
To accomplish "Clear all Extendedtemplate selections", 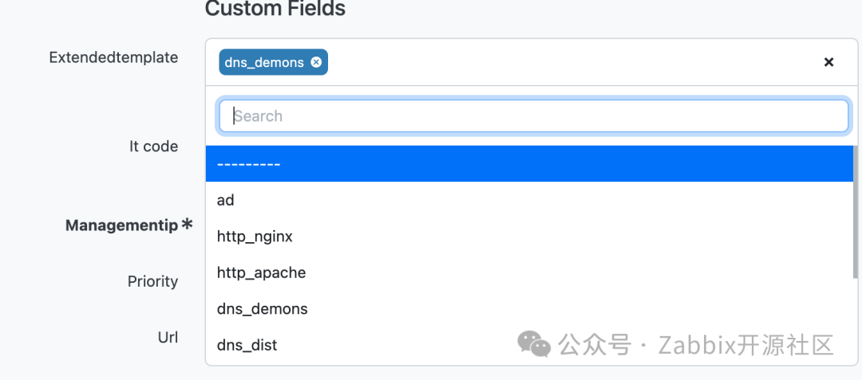I will tap(828, 62).
